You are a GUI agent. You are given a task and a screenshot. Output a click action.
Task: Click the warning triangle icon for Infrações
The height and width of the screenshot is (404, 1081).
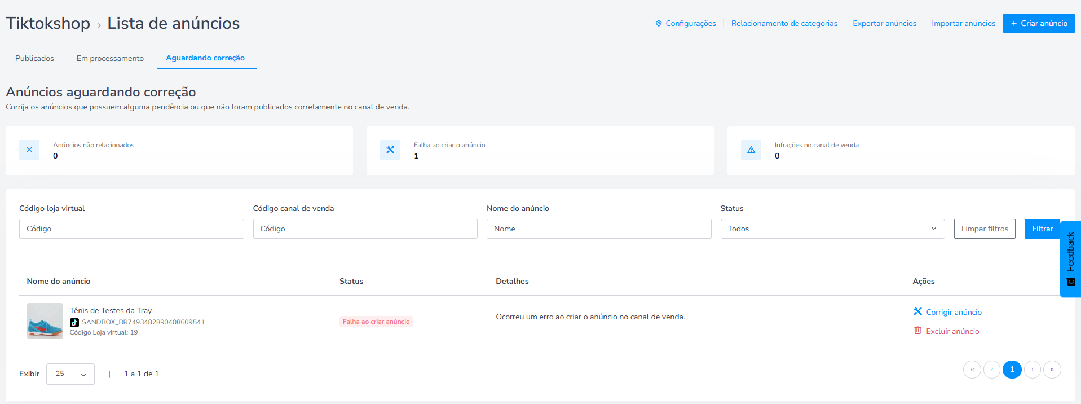tap(751, 150)
